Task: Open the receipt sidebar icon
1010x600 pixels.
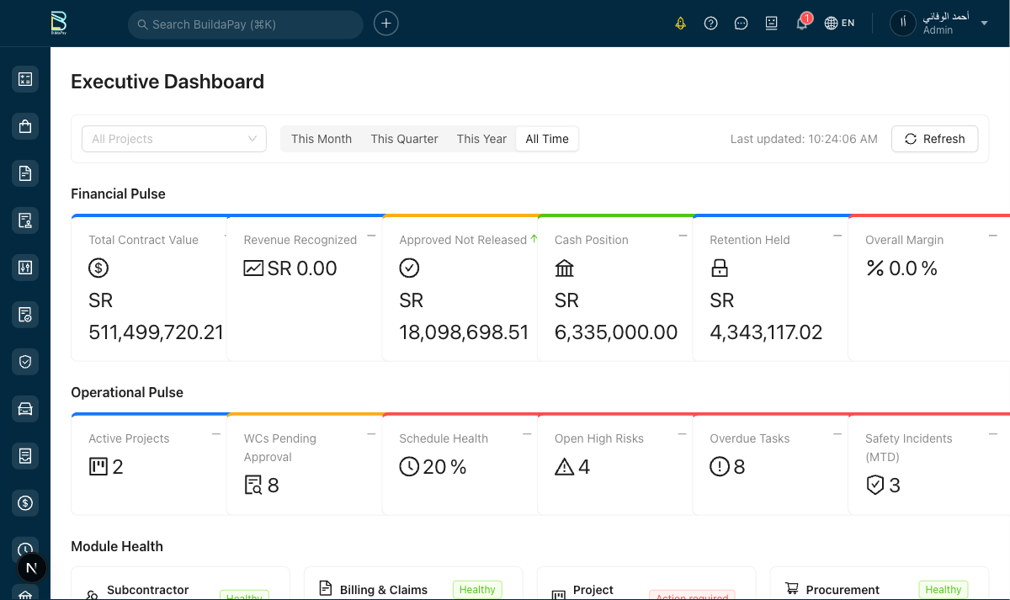Action: [25, 456]
